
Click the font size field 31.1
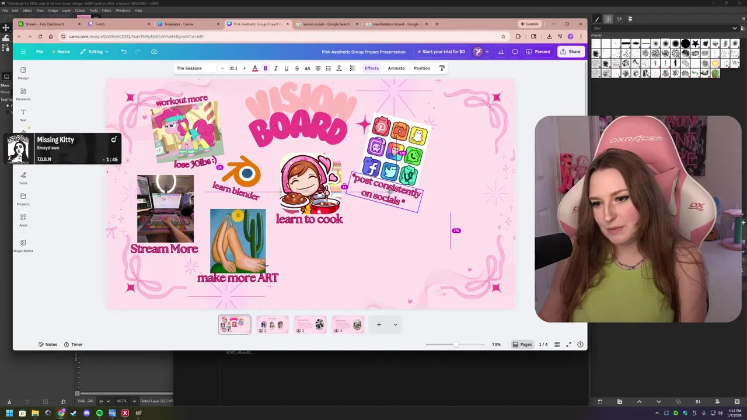(233, 68)
